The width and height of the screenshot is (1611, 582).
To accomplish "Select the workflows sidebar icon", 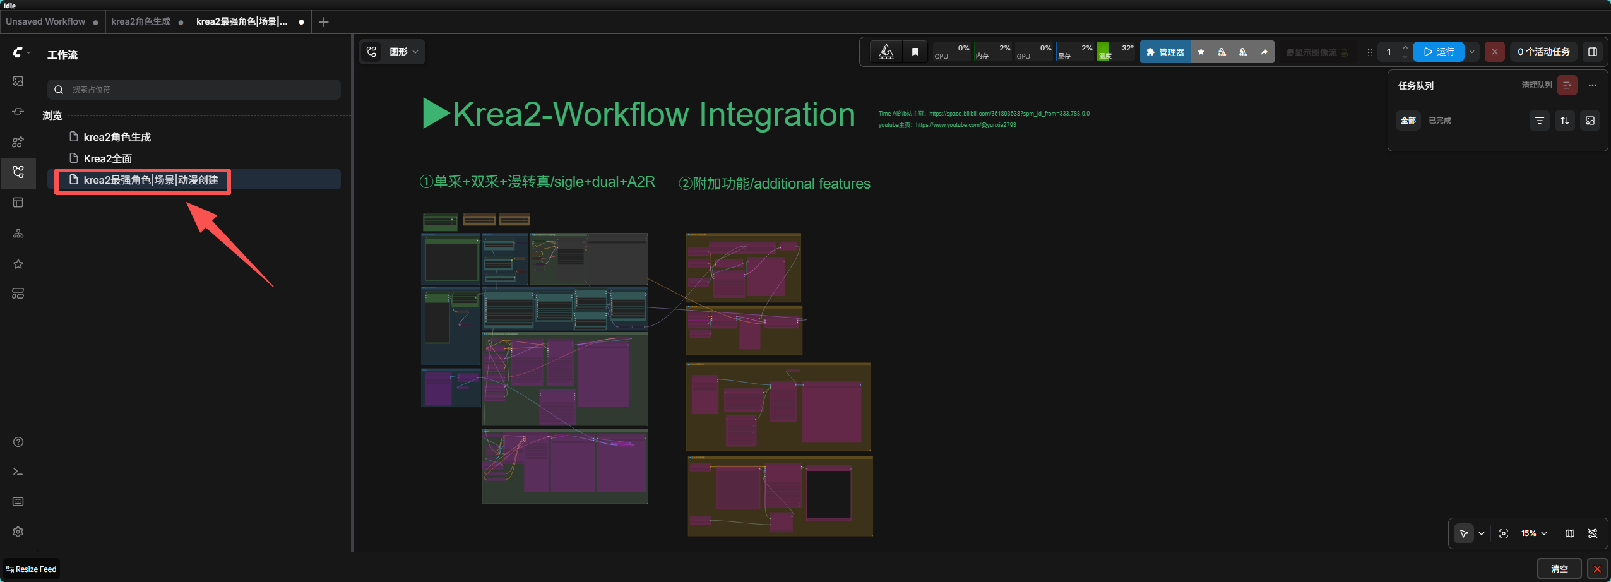I will (x=18, y=172).
